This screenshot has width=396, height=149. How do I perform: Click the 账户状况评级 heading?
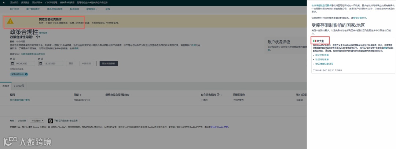coord(279,42)
